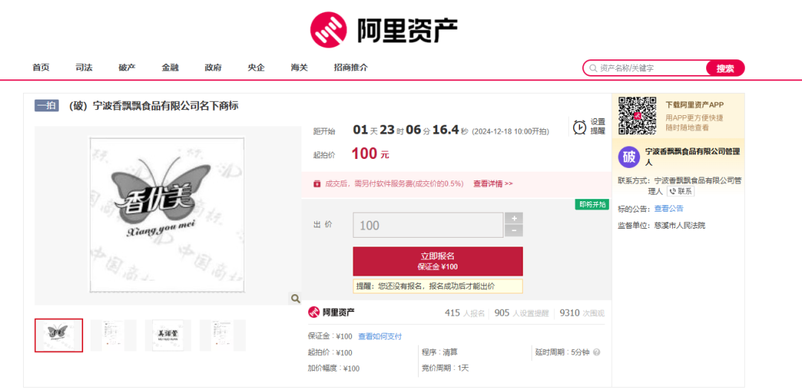Select the fourth document thumbnail
The width and height of the screenshot is (802, 390).
[x=223, y=335]
